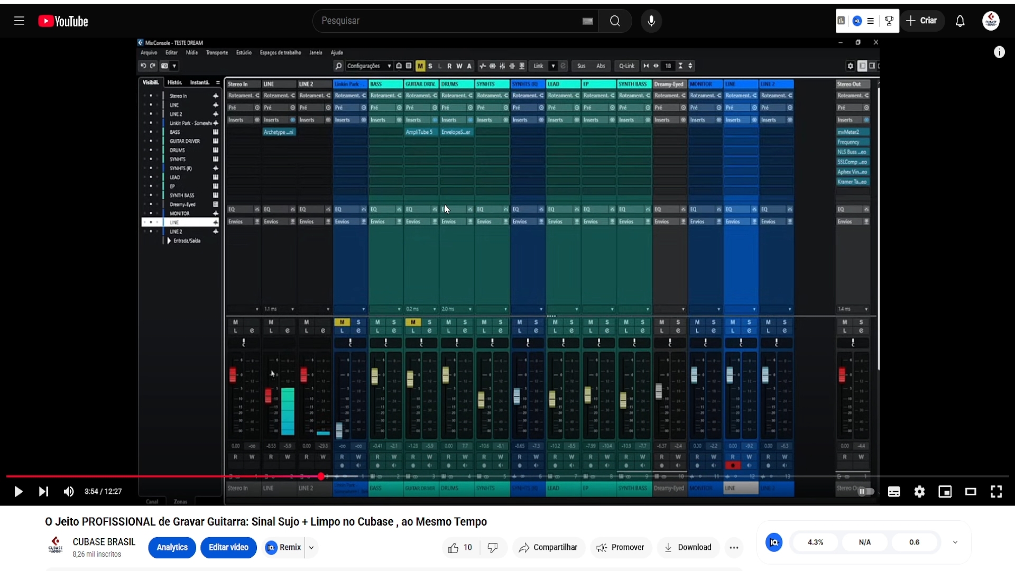Click the Promover button

coord(621,548)
